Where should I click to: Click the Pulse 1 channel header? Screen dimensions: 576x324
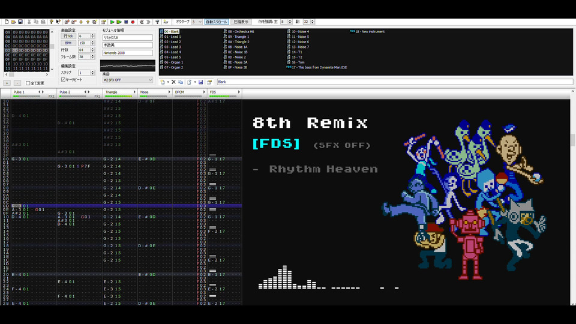pos(34,94)
